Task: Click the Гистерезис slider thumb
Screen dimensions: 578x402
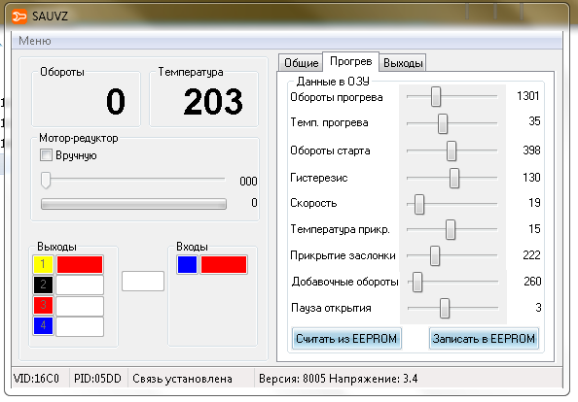Action: click(454, 178)
